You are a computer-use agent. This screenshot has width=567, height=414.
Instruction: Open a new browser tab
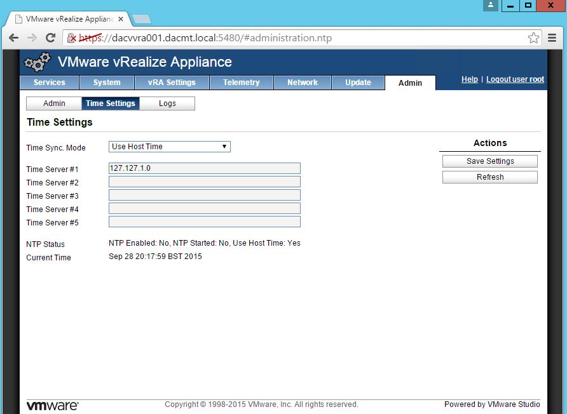[142, 19]
